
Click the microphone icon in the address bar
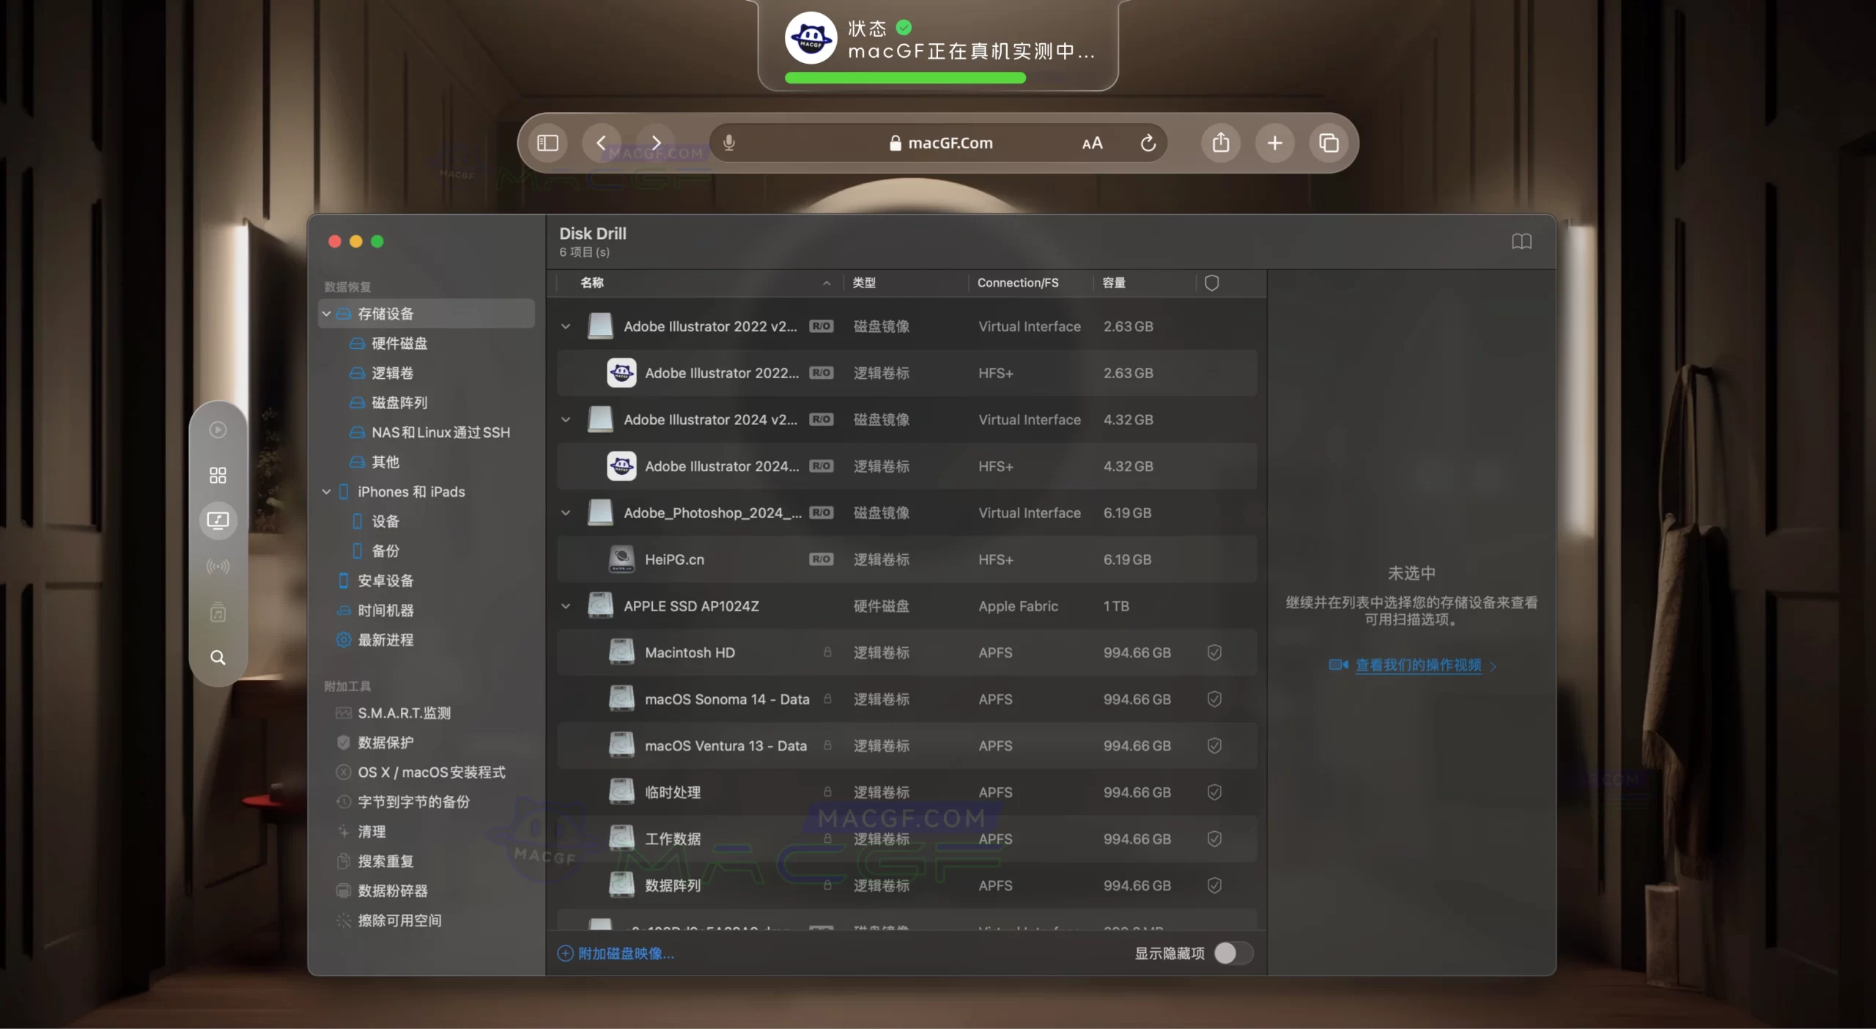(728, 142)
